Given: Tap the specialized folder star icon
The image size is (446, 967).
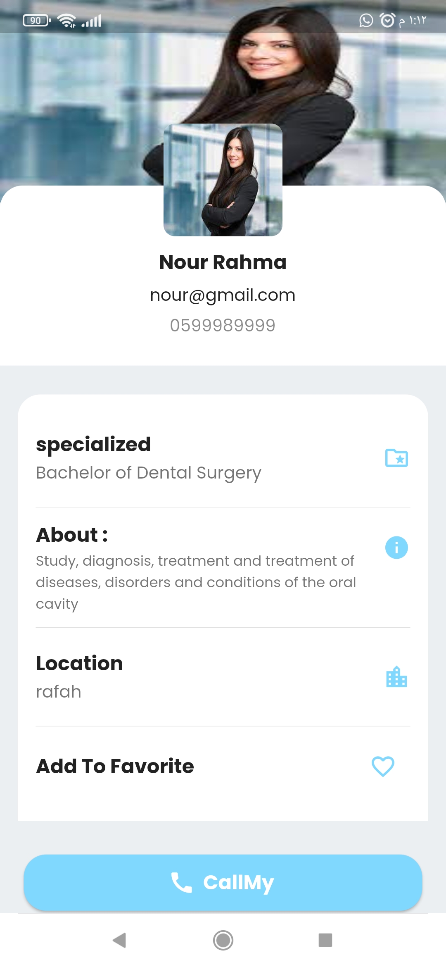Looking at the screenshot, I should tap(396, 458).
